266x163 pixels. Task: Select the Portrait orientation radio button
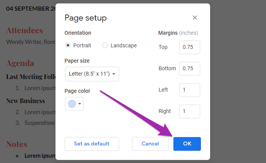68,45
